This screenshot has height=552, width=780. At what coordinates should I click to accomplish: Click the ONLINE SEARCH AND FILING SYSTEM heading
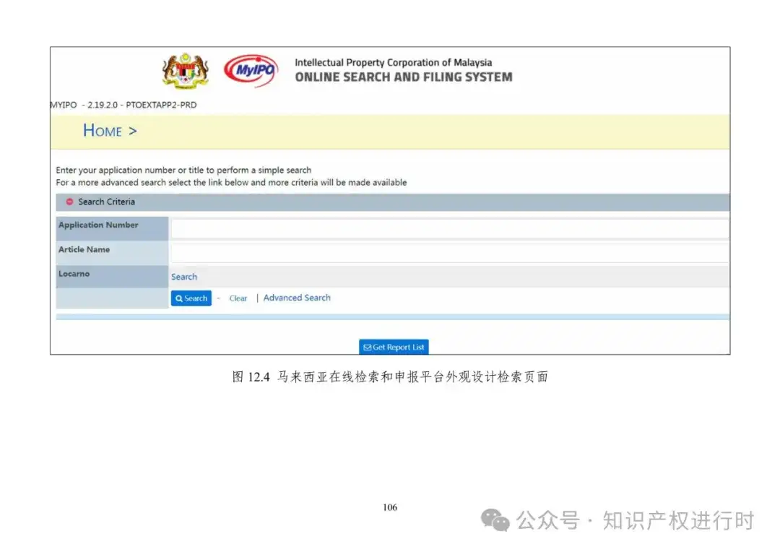click(404, 77)
